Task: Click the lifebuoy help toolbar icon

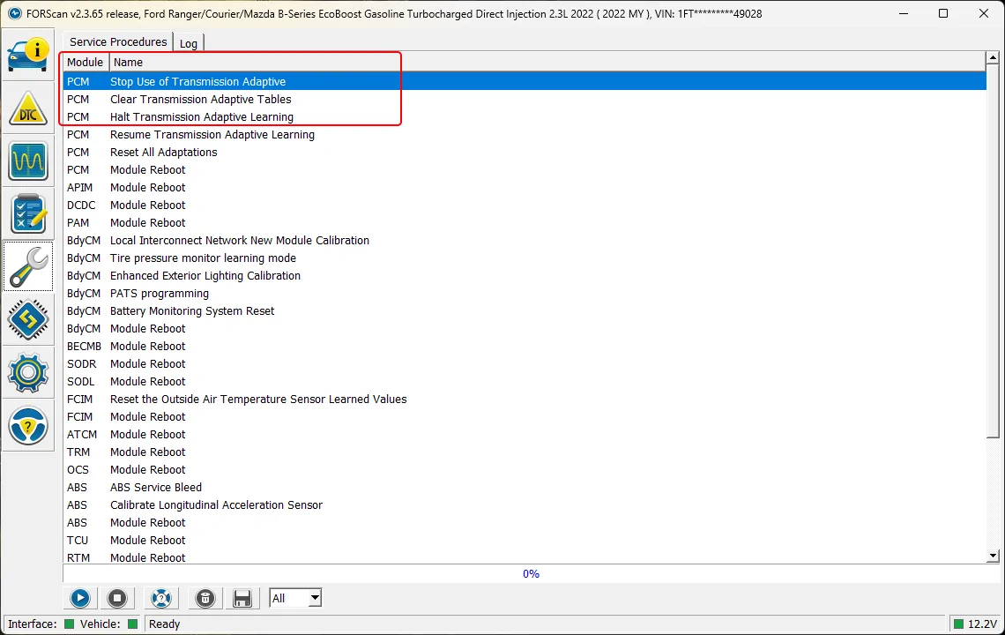Action: [160, 599]
